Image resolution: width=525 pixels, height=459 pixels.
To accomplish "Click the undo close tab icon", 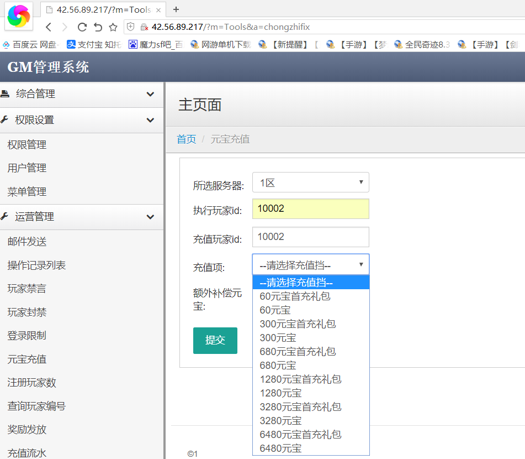I will 98,27.
